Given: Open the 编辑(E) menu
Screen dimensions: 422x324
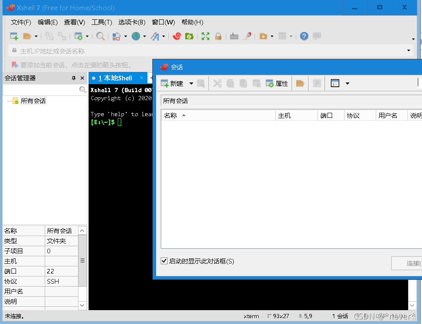Looking at the screenshot, I should tap(48, 22).
